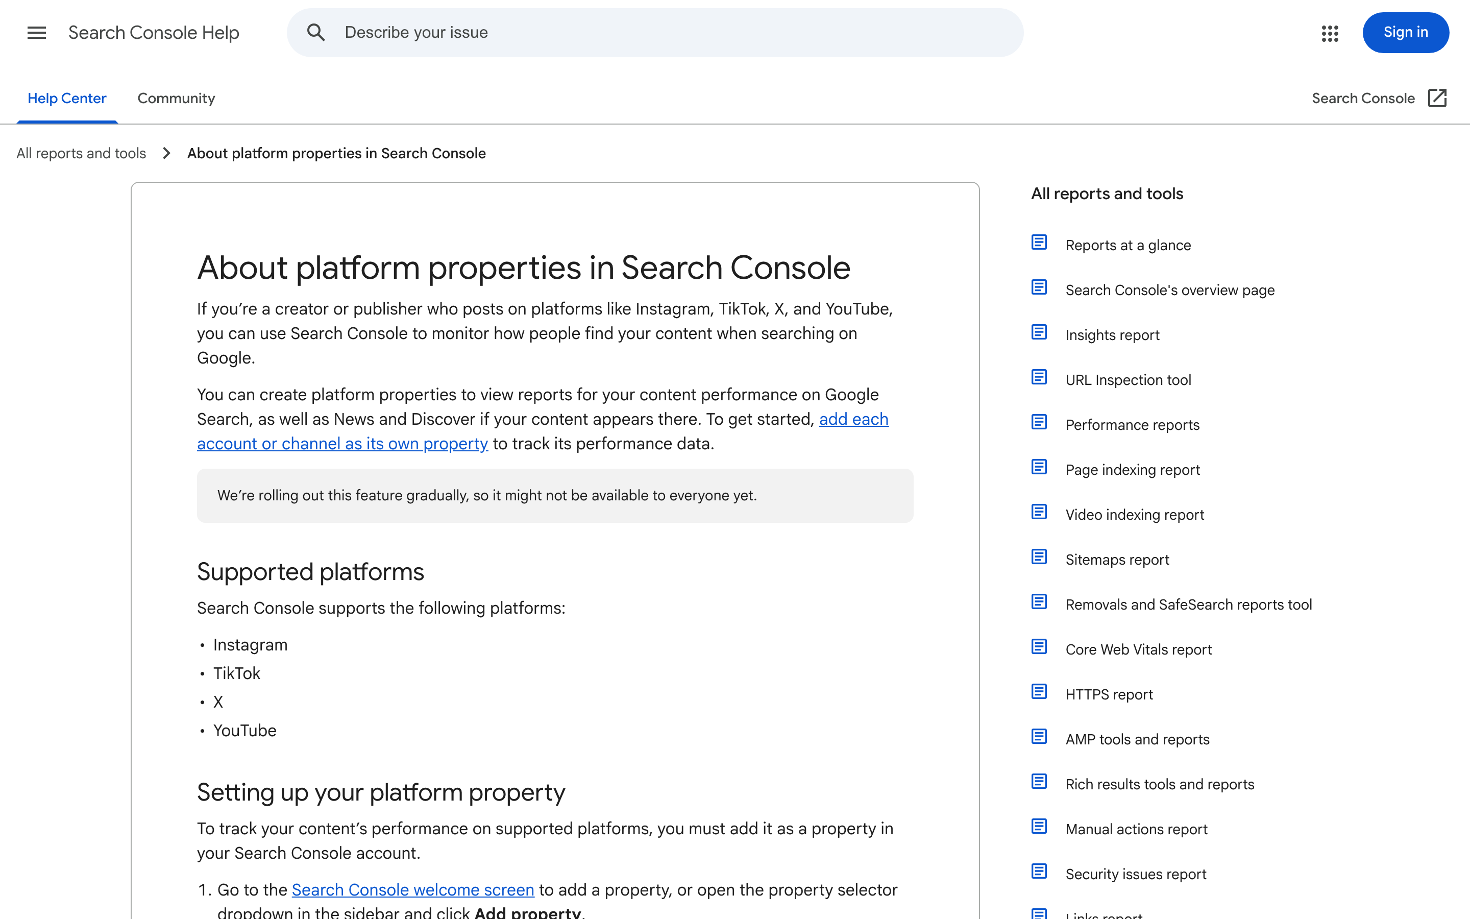Click the article icon beside Reports at a glance
1470x919 pixels.
(x=1039, y=243)
